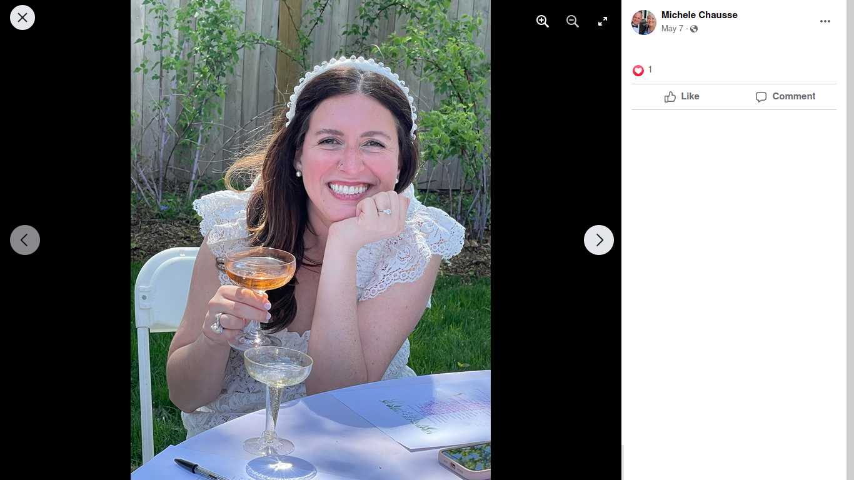
Task: Like this photo
Action: [x=682, y=97]
